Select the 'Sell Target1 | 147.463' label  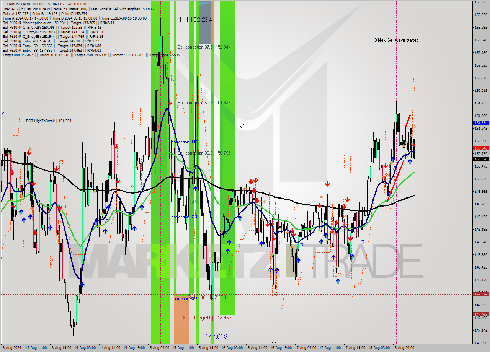pos(207,318)
